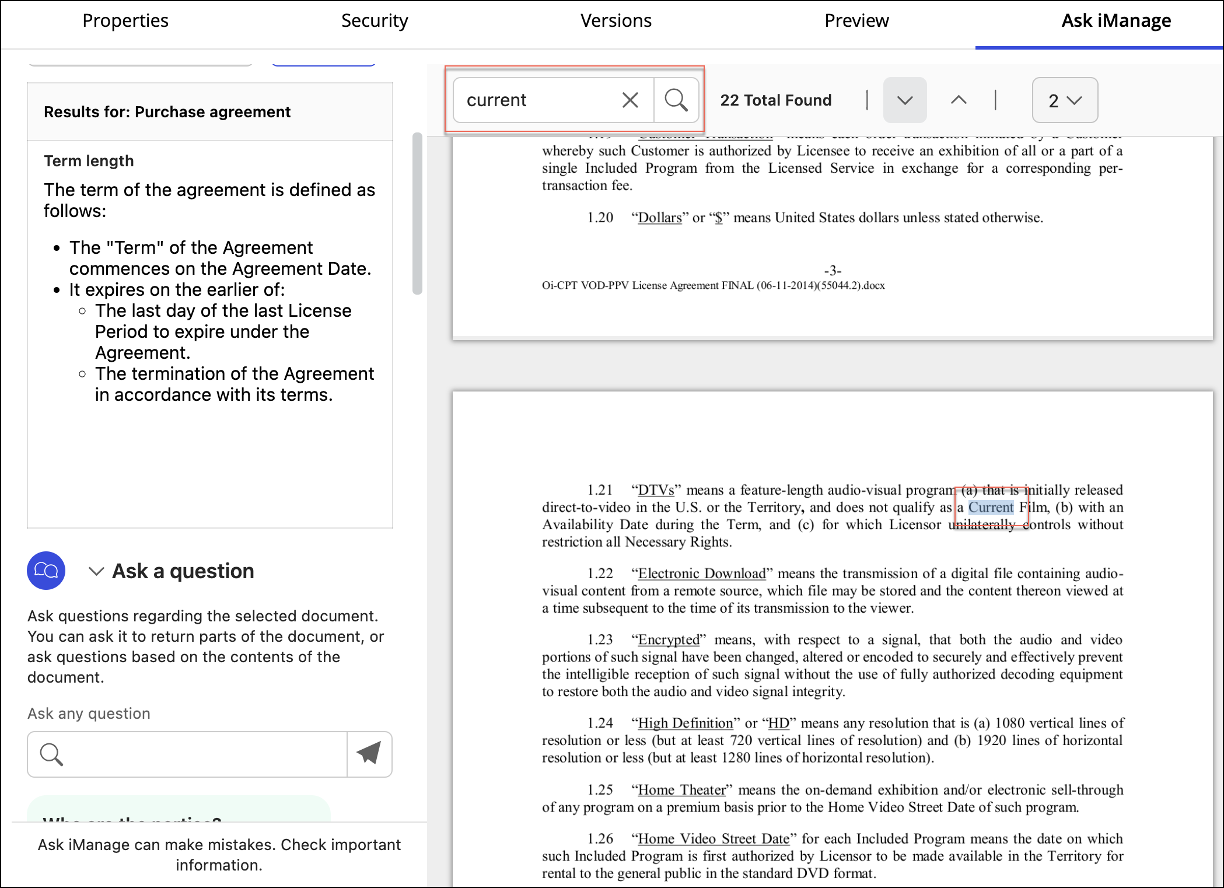Click the blue chat bubbles icon
Screen dimensions: 1224x888
[x=46, y=570]
